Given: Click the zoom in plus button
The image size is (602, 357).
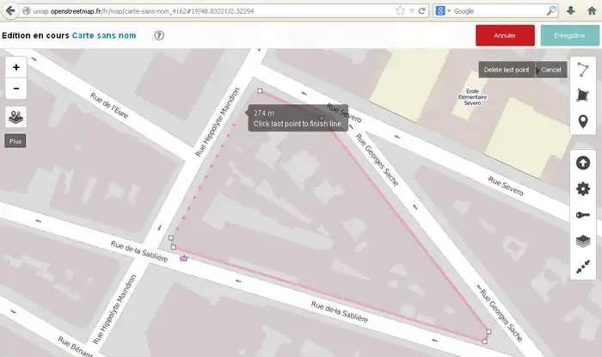Looking at the screenshot, I should click(x=16, y=67).
